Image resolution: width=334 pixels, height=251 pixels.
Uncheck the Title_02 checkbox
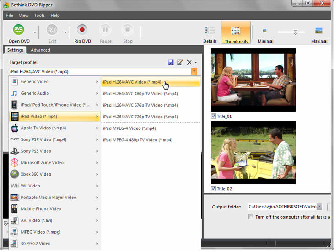[213, 189]
